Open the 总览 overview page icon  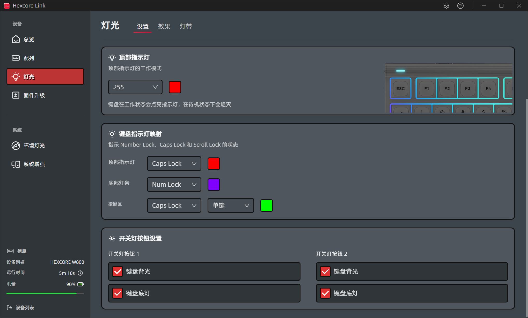(x=16, y=39)
